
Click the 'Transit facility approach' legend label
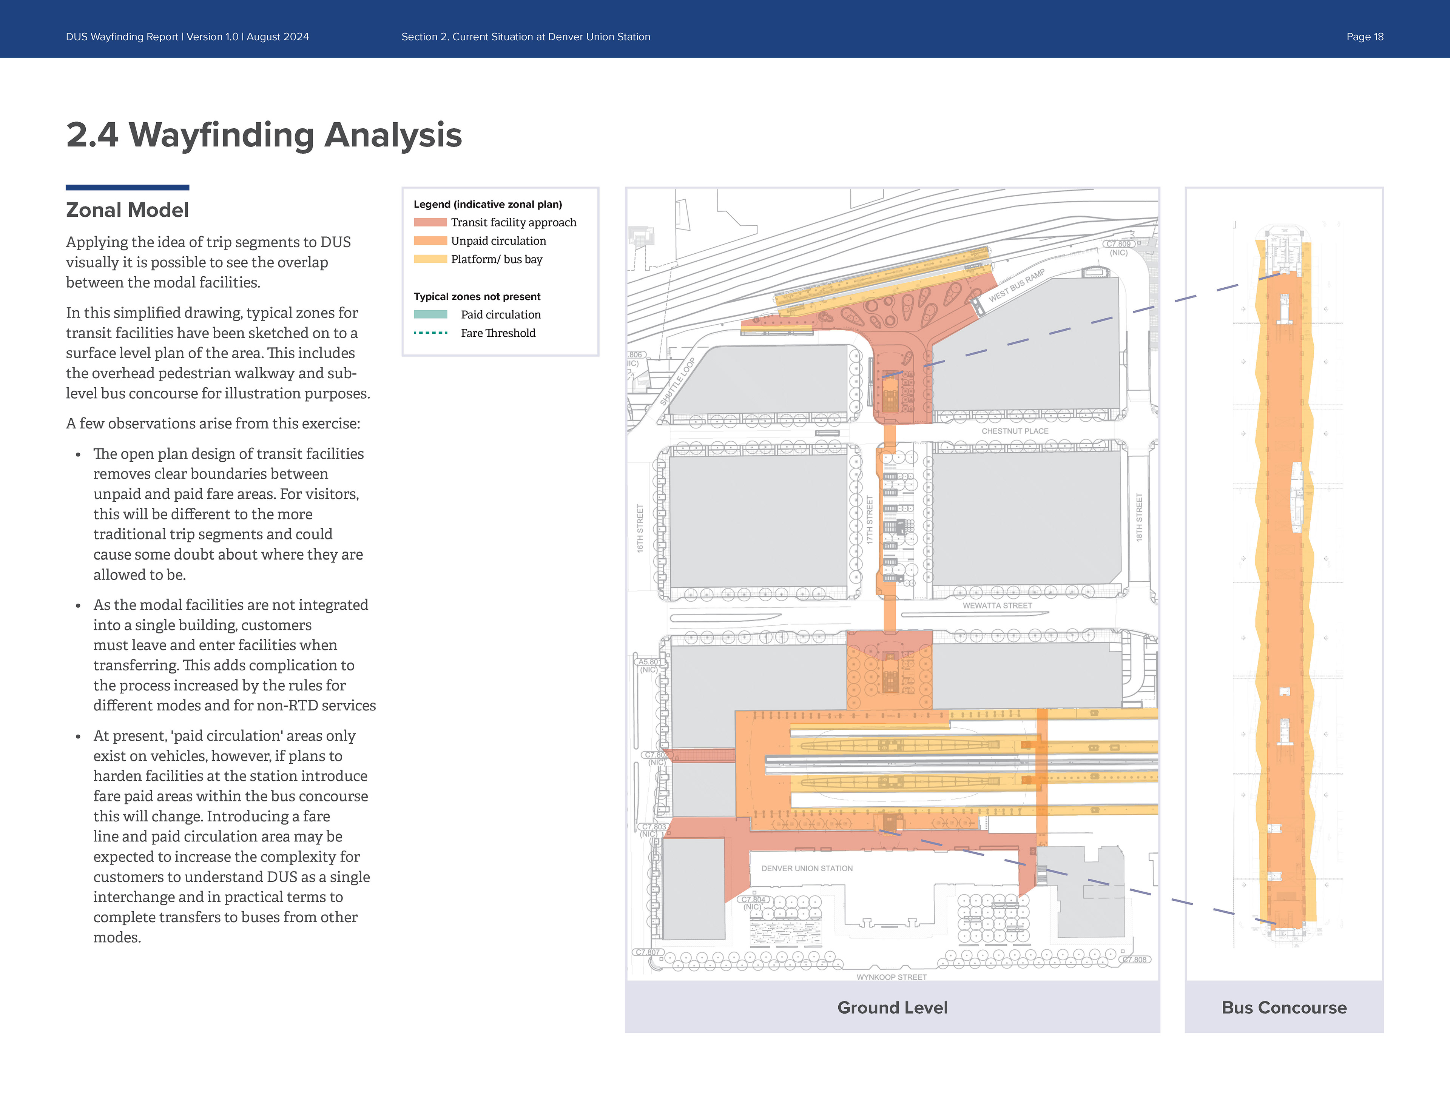514,222
